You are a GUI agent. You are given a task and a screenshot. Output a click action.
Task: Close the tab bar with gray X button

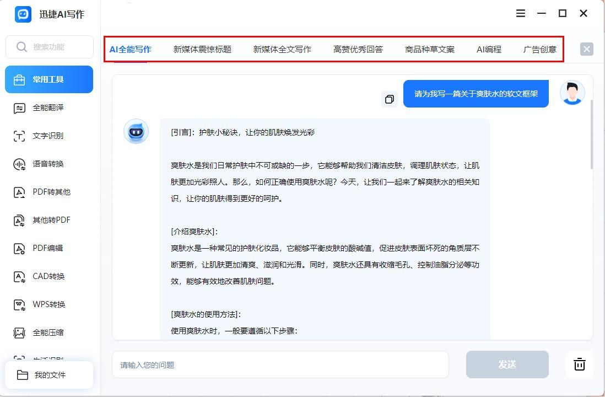586,49
